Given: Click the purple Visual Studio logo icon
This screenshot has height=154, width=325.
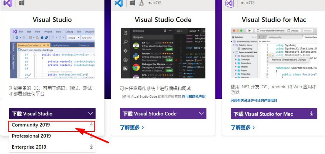Looking at the screenshot, I should [x=8, y=3].
